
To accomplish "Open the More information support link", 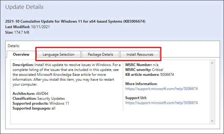I will (x=161, y=89).
